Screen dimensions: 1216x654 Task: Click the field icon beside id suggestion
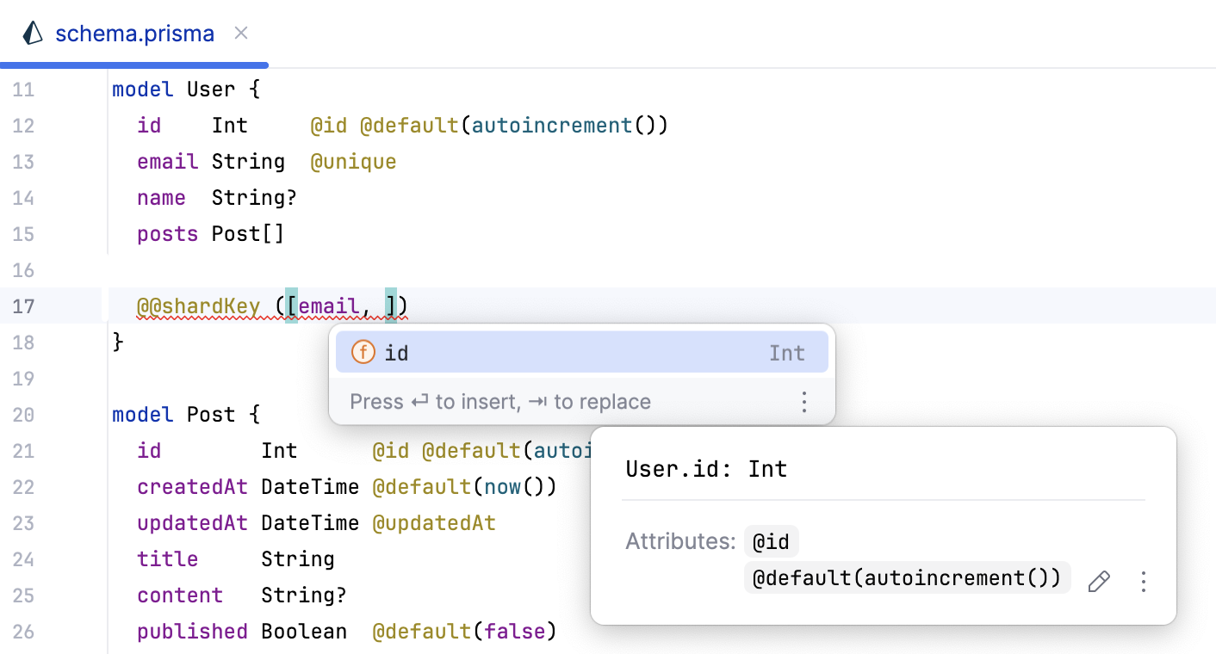[x=363, y=353]
